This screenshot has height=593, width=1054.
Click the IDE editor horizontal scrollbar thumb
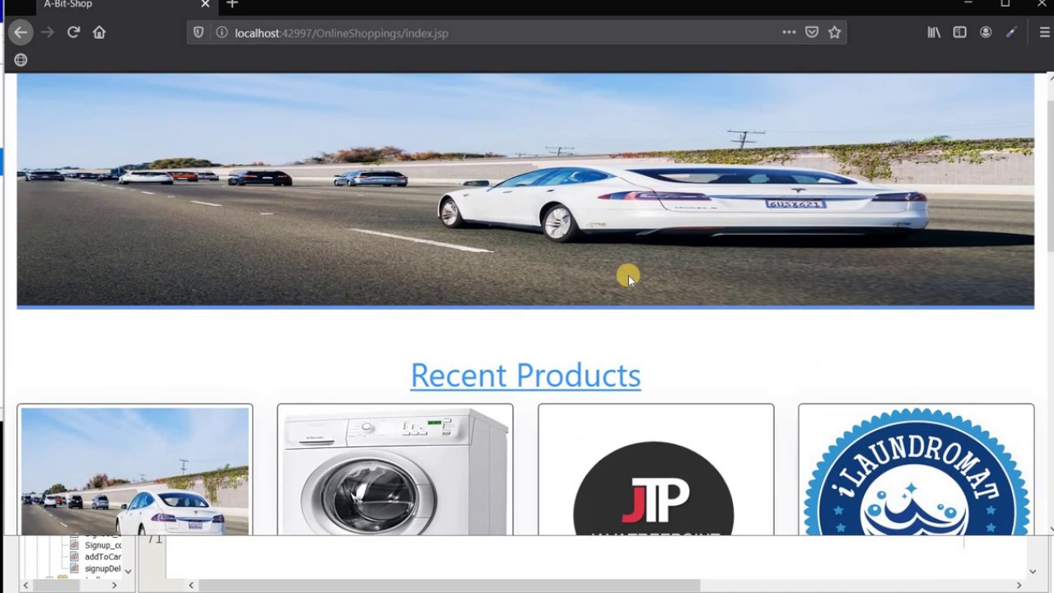click(449, 586)
